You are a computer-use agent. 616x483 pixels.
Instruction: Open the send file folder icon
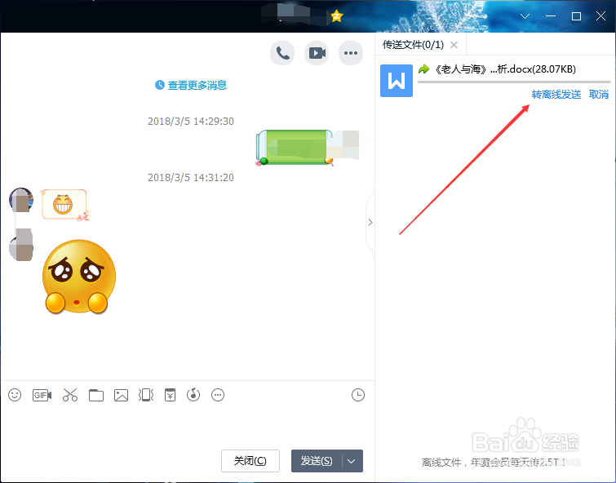tap(95, 395)
